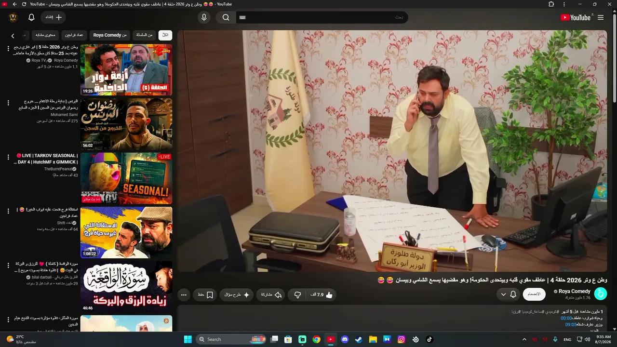
Task: Open options for سورة الواقعة video
Action: click(8, 266)
